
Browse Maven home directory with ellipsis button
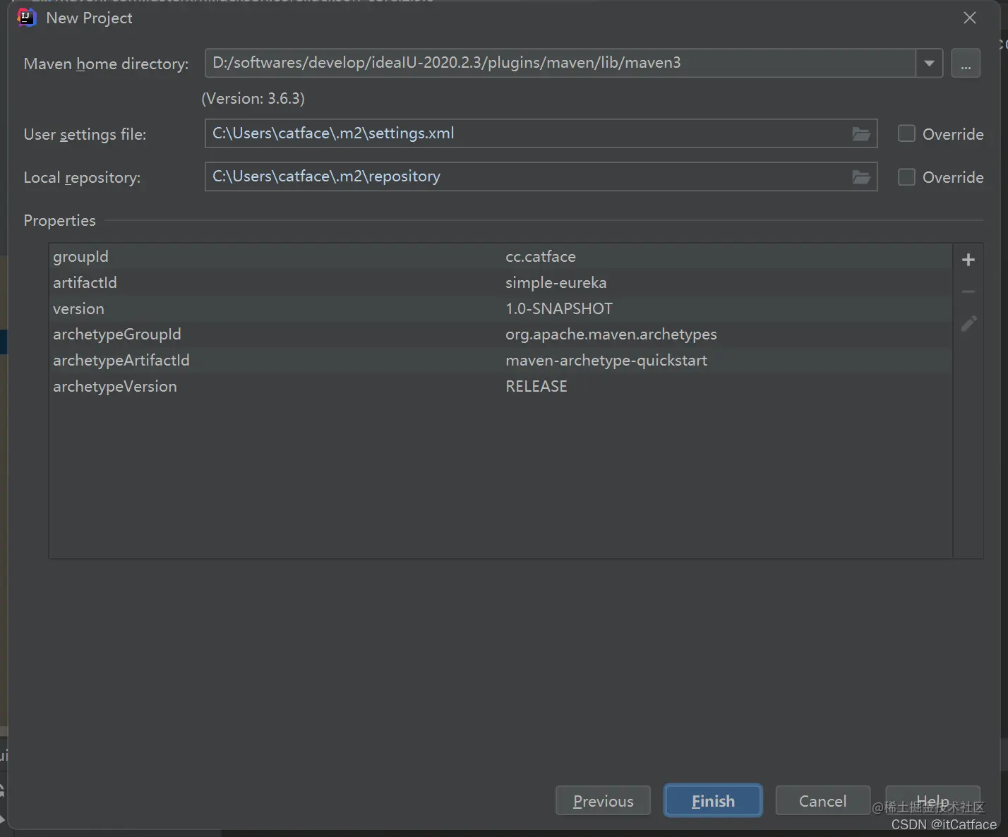[x=966, y=64]
